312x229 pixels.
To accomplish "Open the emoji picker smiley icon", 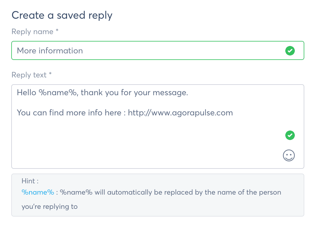I will point(289,155).
